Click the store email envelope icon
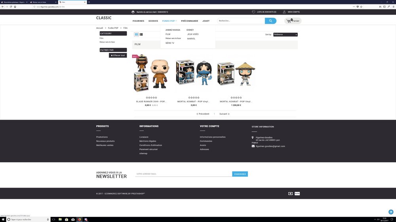Screen dimensions: 396x222 (x=253, y=146)
